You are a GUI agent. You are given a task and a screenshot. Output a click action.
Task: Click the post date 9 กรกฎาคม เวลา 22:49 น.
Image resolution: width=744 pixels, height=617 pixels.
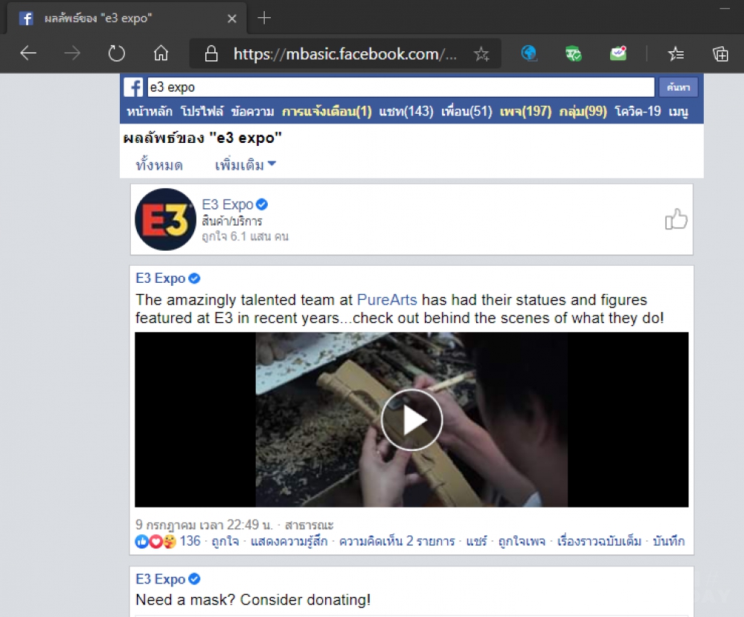click(204, 525)
